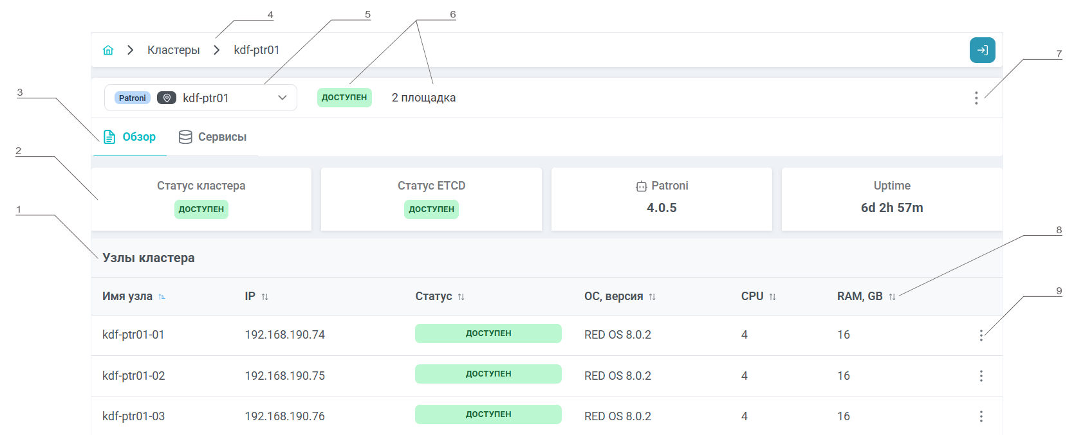1074x435 pixels.
Task: Click ДОСТУПЕН status of kdf-ptr01-02
Action: pyautogui.click(x=488, y=374)
